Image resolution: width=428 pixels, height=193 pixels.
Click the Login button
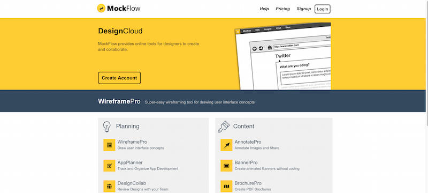tap(323, 9)
